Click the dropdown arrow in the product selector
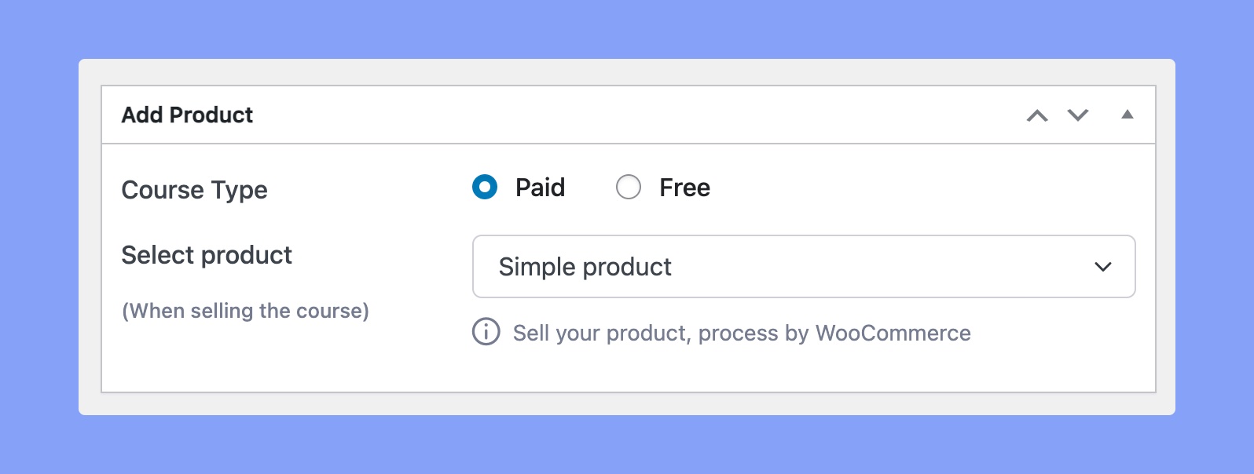This screenshot has height=474, width=1254. (1103, 267)
